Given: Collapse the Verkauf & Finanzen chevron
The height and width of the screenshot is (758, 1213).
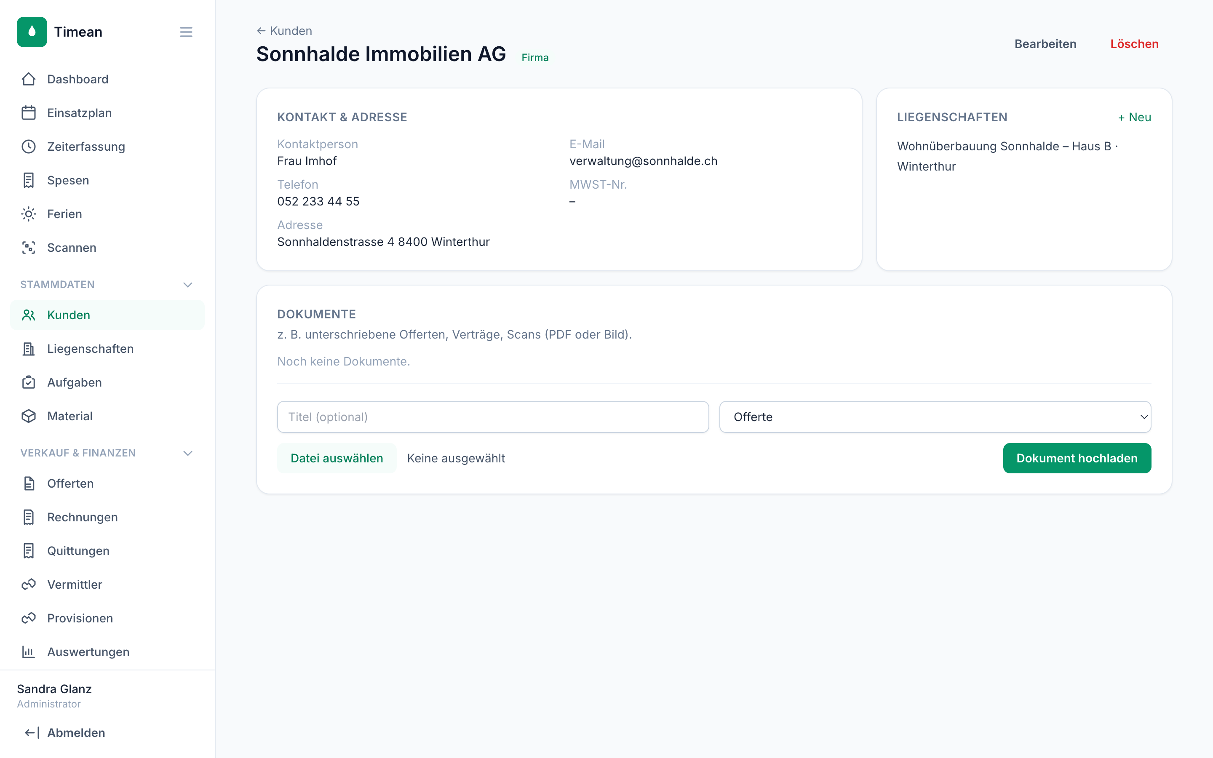Looking at the screenshot, I should coord(188,453).
